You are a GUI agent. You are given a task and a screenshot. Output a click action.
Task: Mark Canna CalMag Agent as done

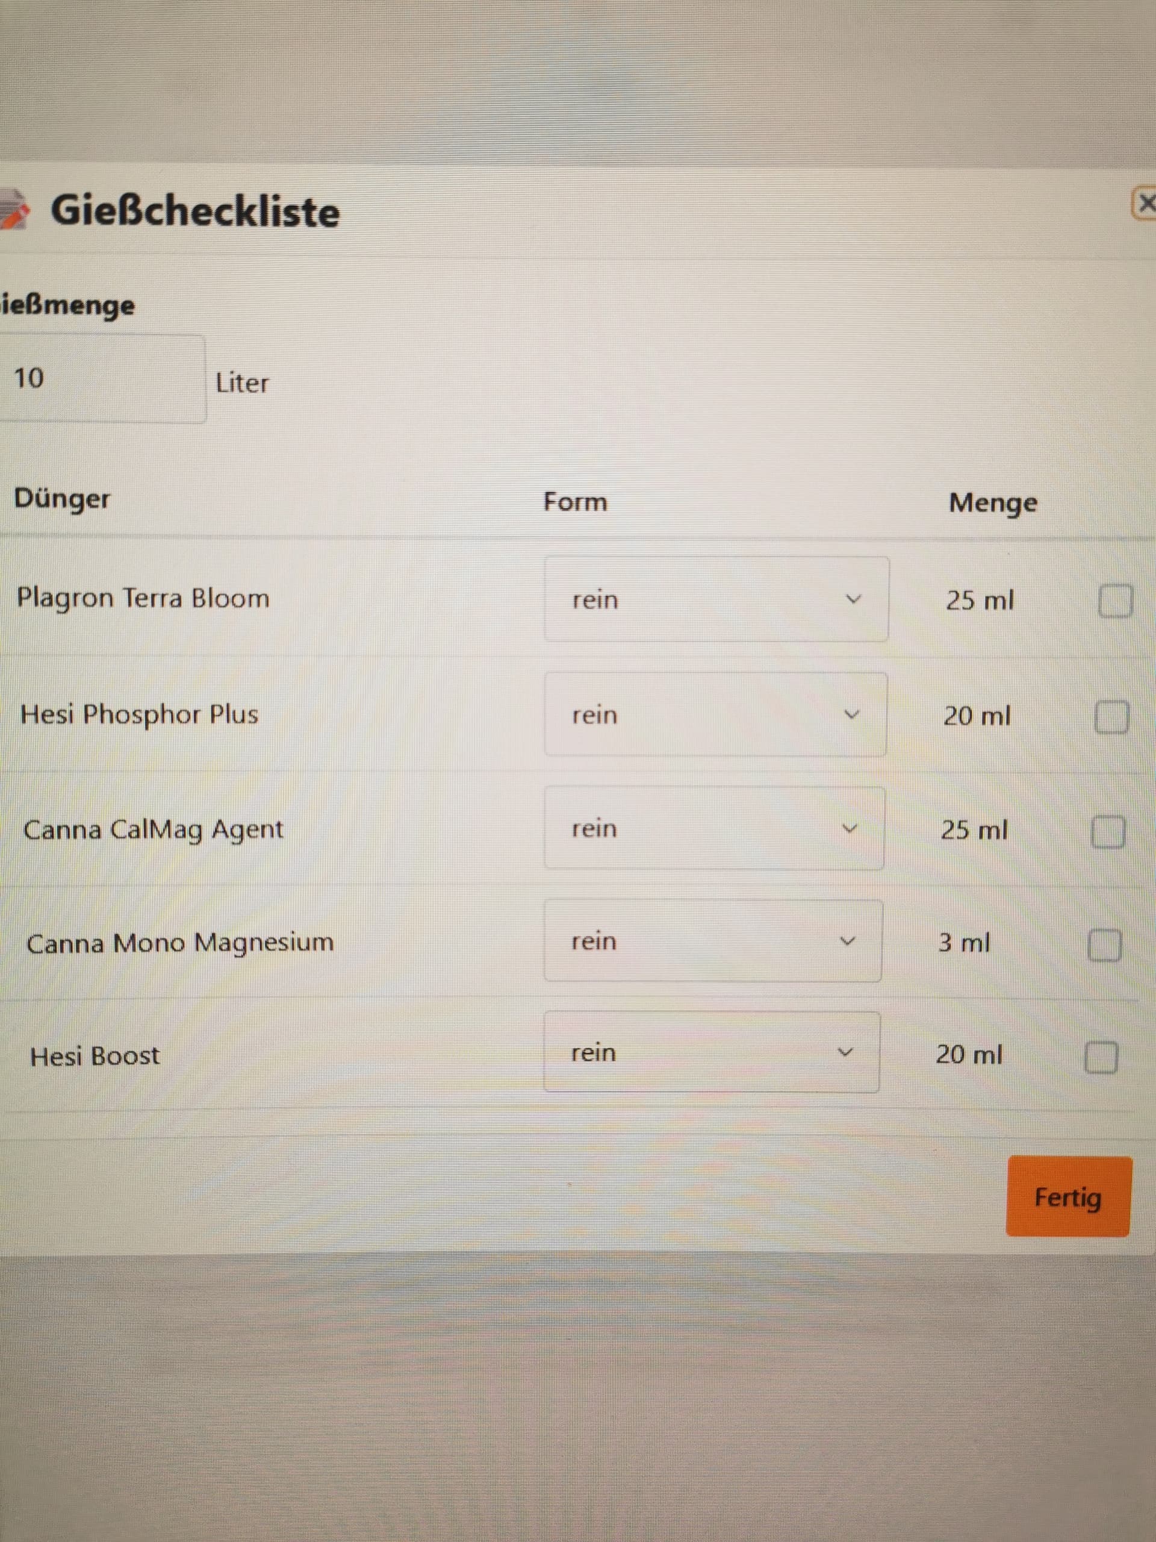[1108, 832]
